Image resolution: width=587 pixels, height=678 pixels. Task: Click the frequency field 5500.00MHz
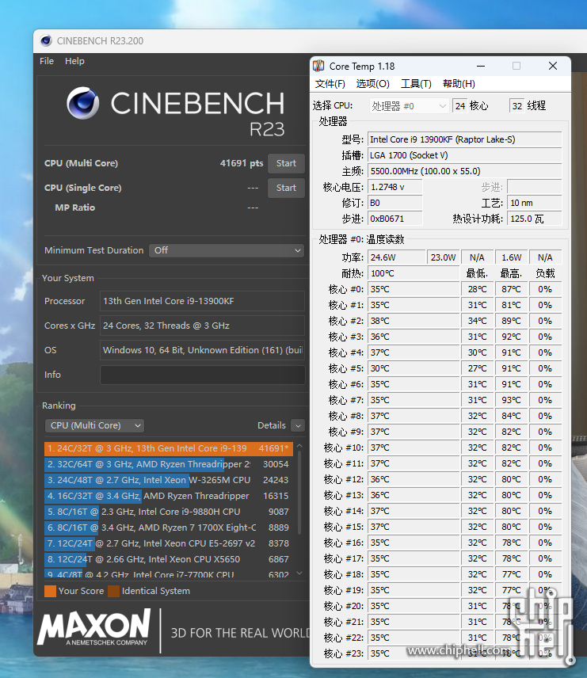[x=464, y=171]
